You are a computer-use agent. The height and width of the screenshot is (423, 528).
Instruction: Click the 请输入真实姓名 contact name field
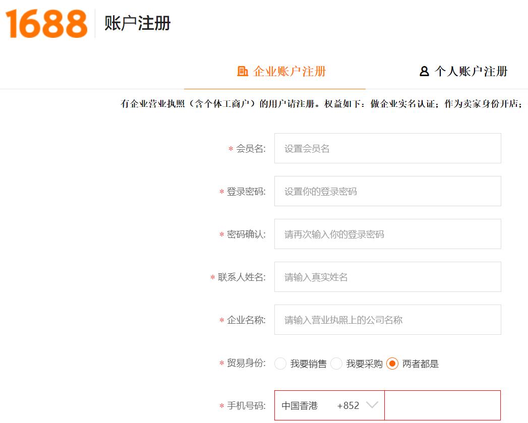(387, 277)
